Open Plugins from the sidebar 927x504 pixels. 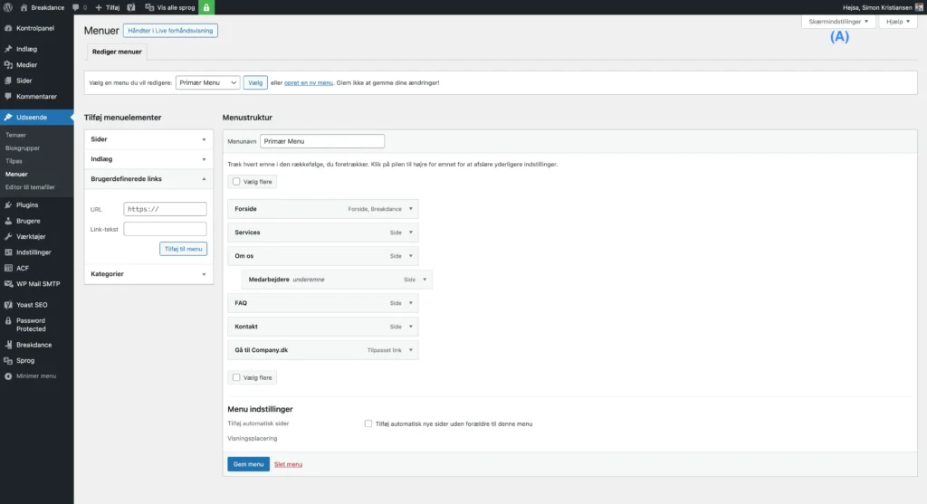[x=27, y=204]
